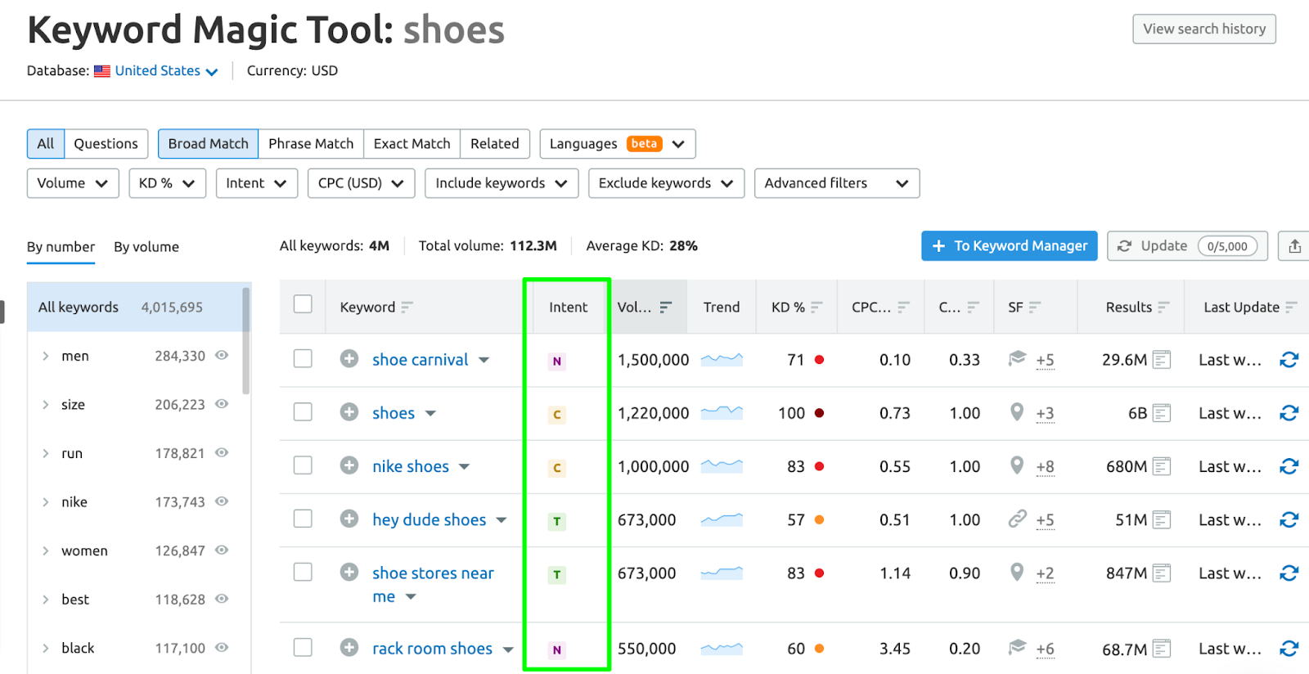Click the export upload icon button

tap(1294, 246)
